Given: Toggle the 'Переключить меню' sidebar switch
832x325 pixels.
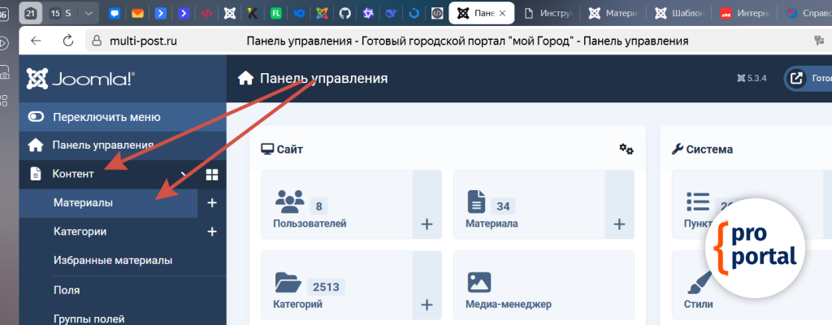Looking at the screenshot, I should pos(37,116).
